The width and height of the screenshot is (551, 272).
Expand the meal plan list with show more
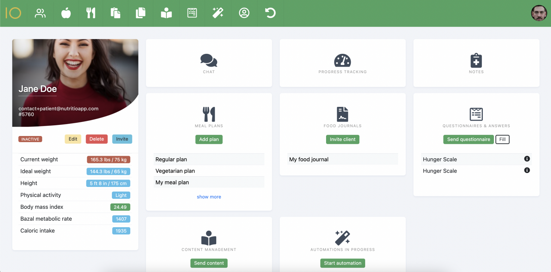[209, 197]
